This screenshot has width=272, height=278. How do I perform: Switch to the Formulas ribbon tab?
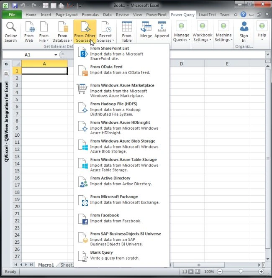click(x=90, y=15)
